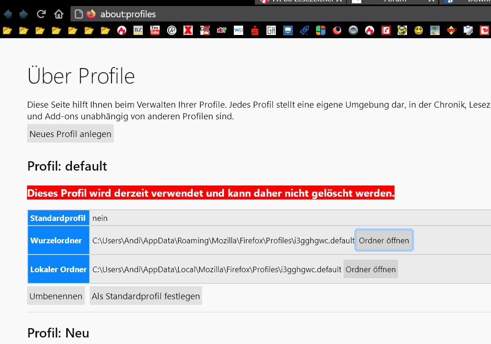This screenshot has height=344, width=491.
Task: Click the red X bookmark icon
Action: (x=188, y=31)
